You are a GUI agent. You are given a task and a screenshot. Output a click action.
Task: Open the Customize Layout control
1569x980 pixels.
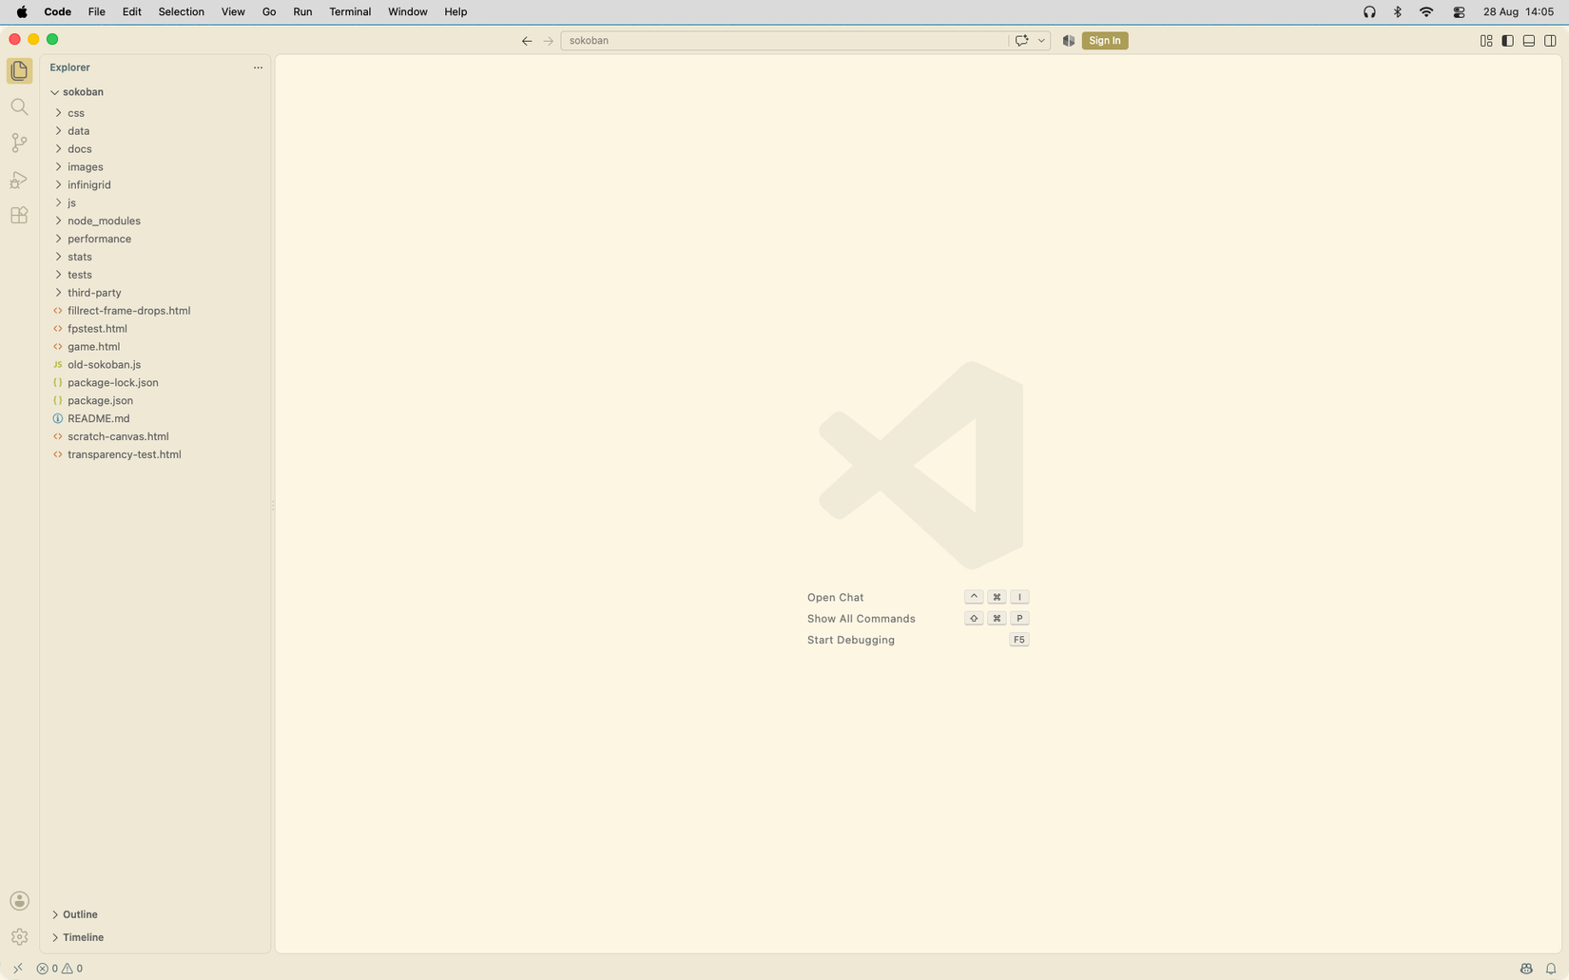[x=1486, y=41]
